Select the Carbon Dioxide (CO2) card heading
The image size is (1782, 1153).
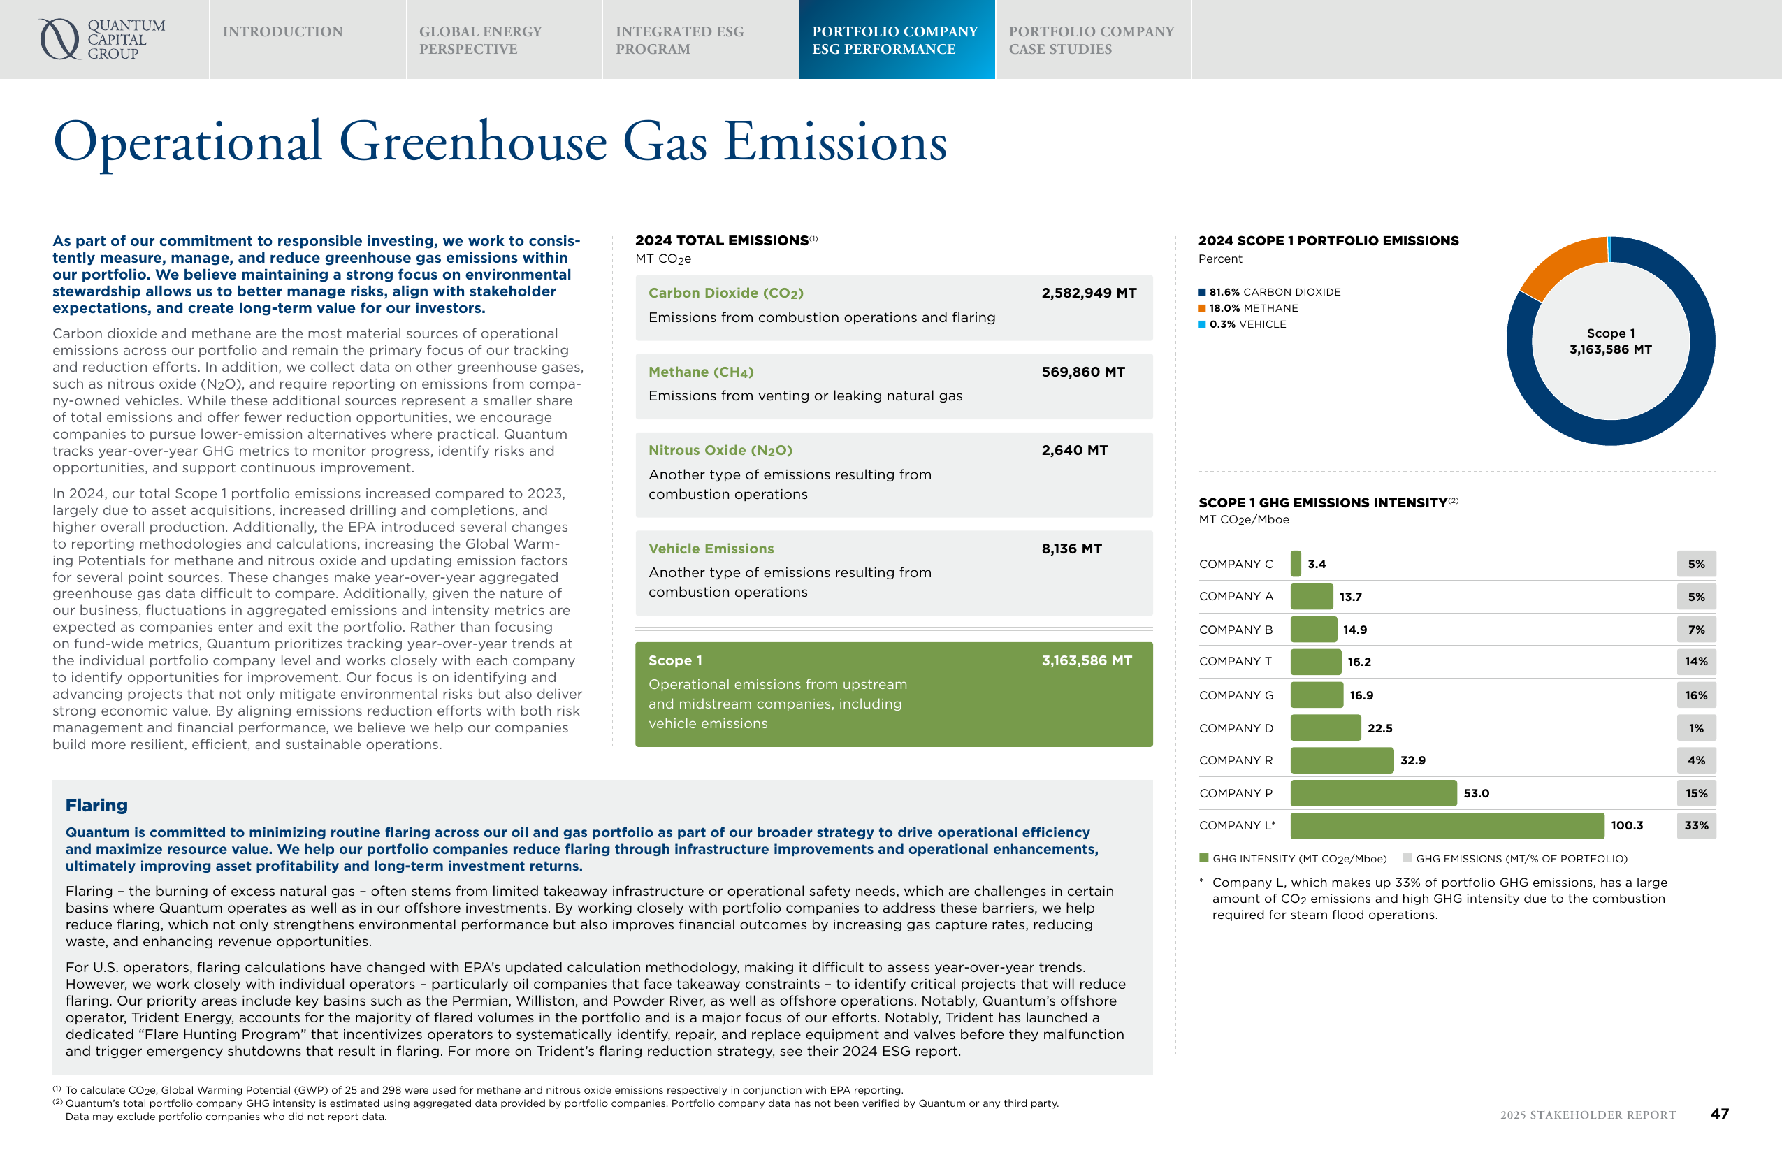[725, 293]
